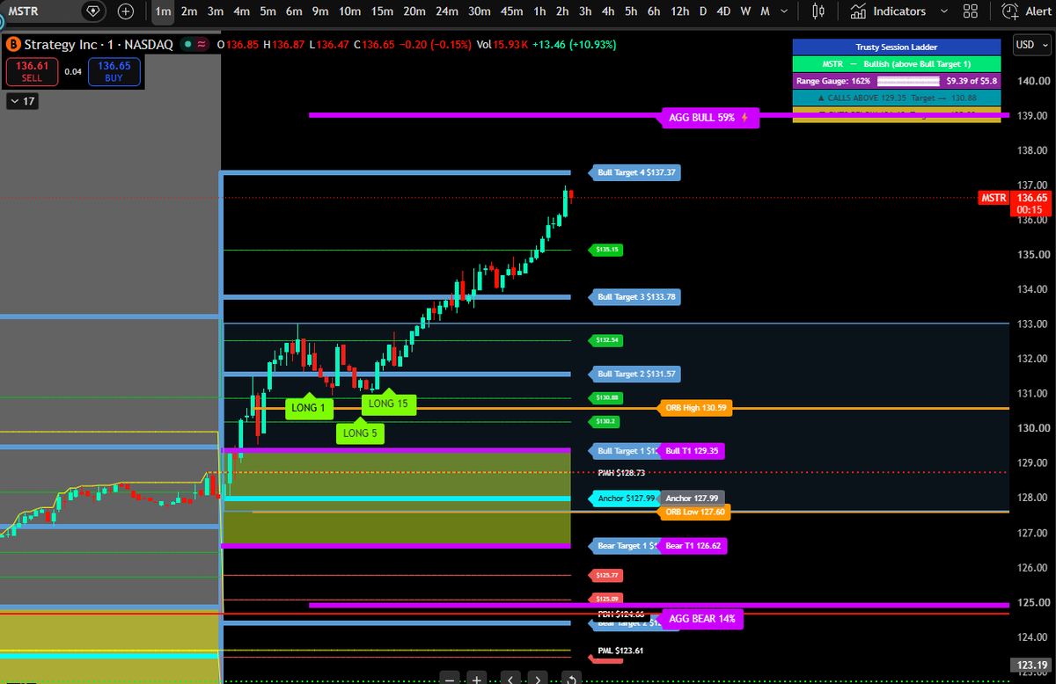Click the LONG 5 signal marker

360,431
